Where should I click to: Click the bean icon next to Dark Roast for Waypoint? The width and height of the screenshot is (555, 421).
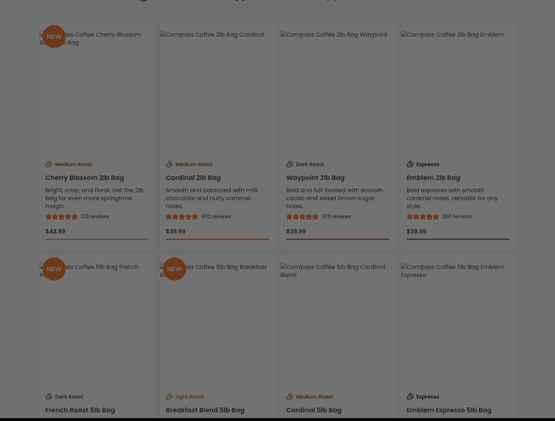pos(289,164)
